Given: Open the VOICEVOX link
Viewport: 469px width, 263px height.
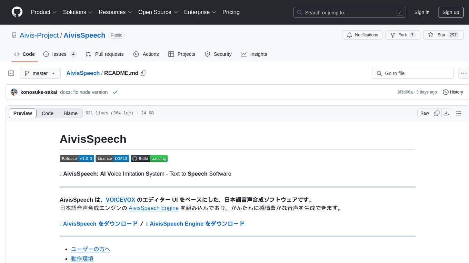Looking at the screenshot, I should tap(120, 200).
